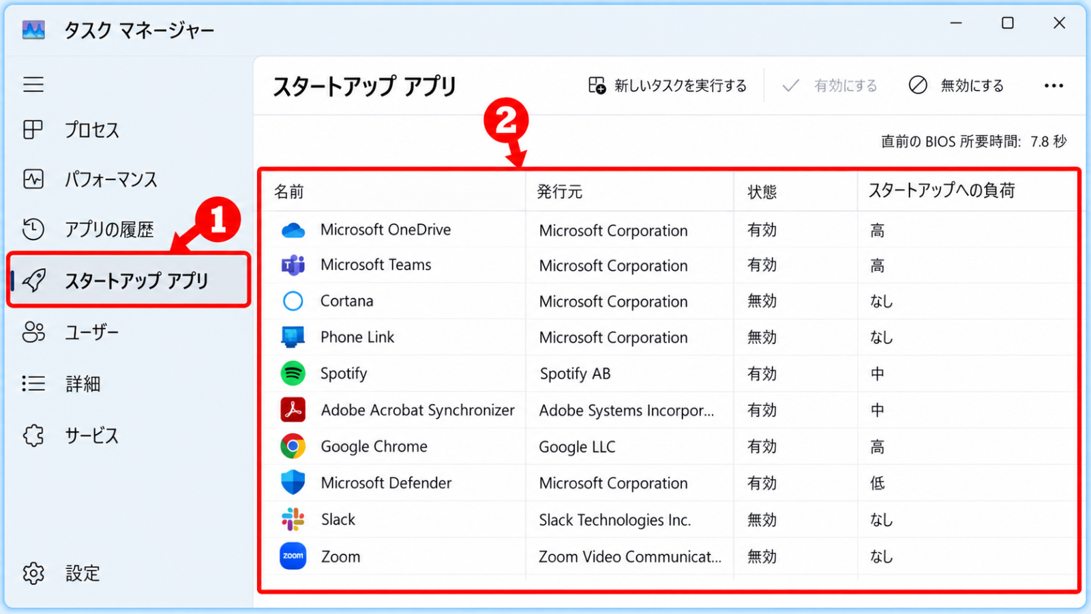Select the Microsoft Defender name text
This screenshot has width=1091, height=614.
pos(387,483)
